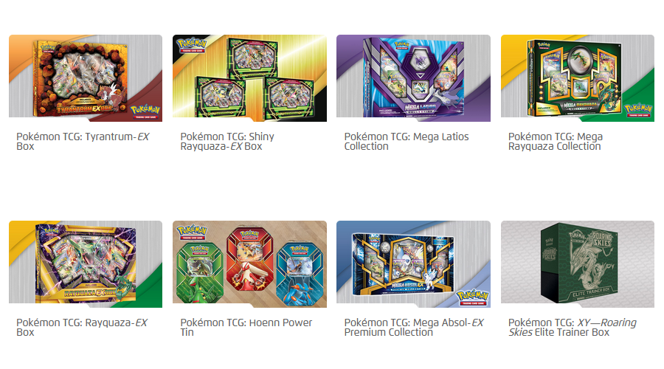This screenshot has width=664, height=369.
Task: Click the Mega Absol-EX Premium Collection title
Action: (414, 328)
